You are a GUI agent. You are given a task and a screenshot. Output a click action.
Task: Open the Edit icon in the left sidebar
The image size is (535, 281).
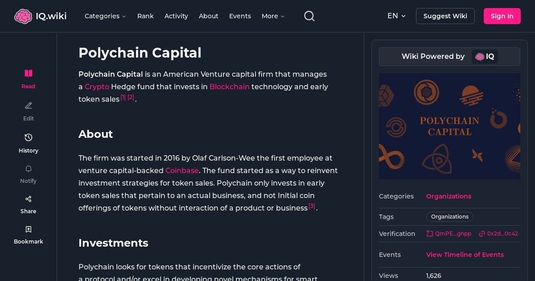[x=28, y=105]
